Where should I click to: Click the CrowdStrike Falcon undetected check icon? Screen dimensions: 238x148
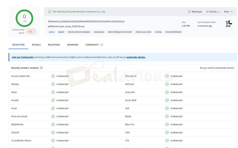coord(53,140)
